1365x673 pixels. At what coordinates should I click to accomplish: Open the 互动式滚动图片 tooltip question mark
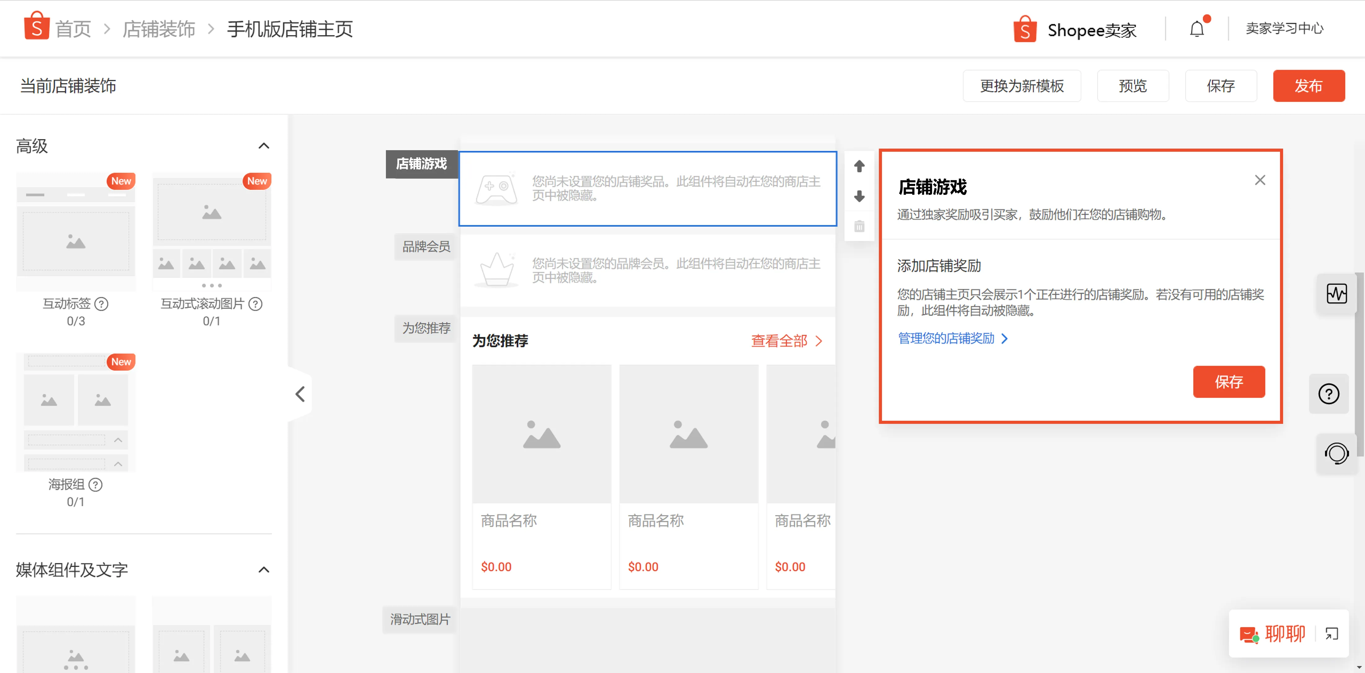tap(255, 304)
